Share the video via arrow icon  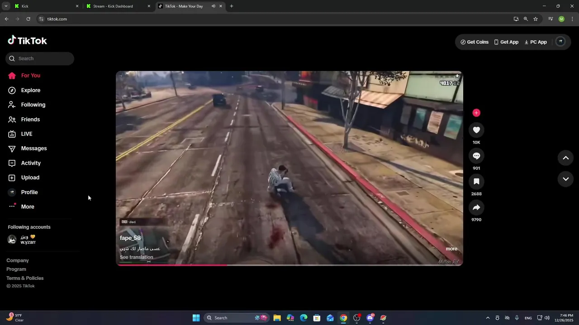[476, 207]
